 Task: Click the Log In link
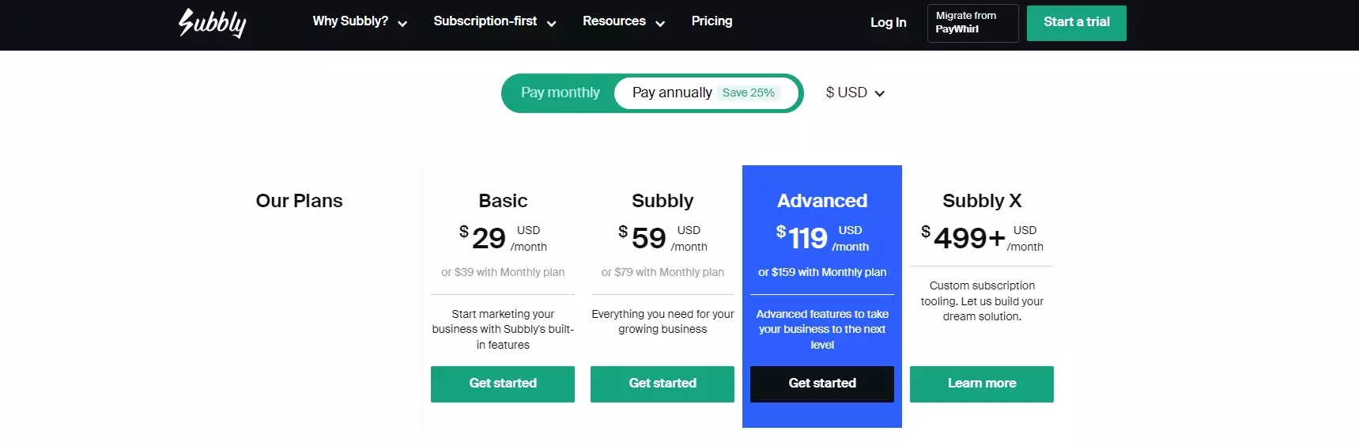888,22
